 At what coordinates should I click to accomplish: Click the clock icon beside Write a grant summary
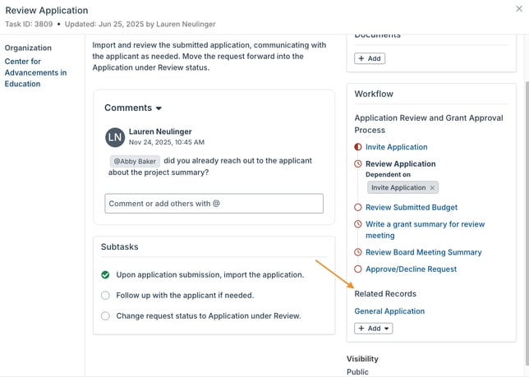pyautogui.click(x=358, y=224)
